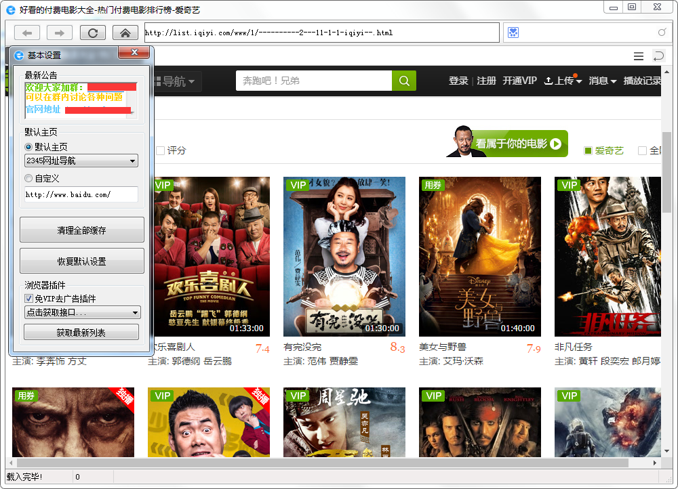
Task: Open the 点击获取接口 dropdown
Action: click(x=83, y=312)
